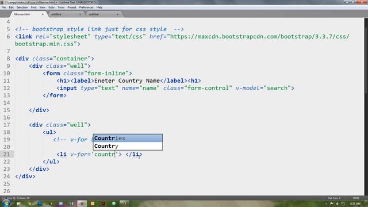Screen dimensions: 368x207
Task: Open the Tab Size selector in status bar
Action: pyautogui.click(x=334, y=198)
